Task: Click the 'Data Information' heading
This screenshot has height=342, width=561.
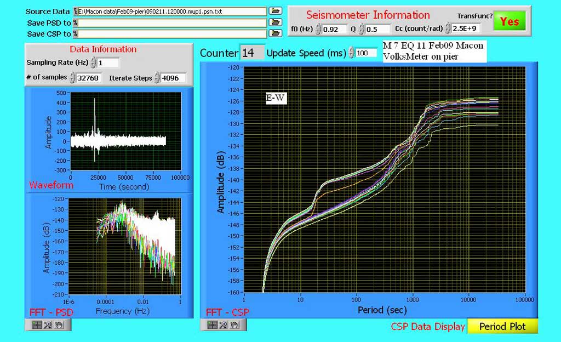Action: pos(103,49)
